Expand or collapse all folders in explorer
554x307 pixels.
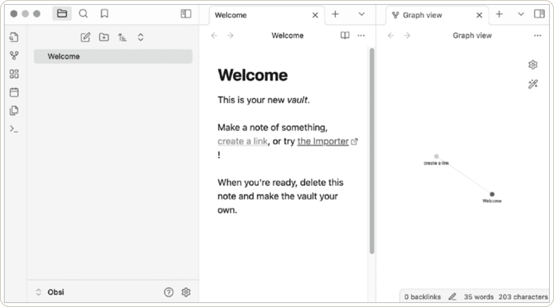click(141, 37)
